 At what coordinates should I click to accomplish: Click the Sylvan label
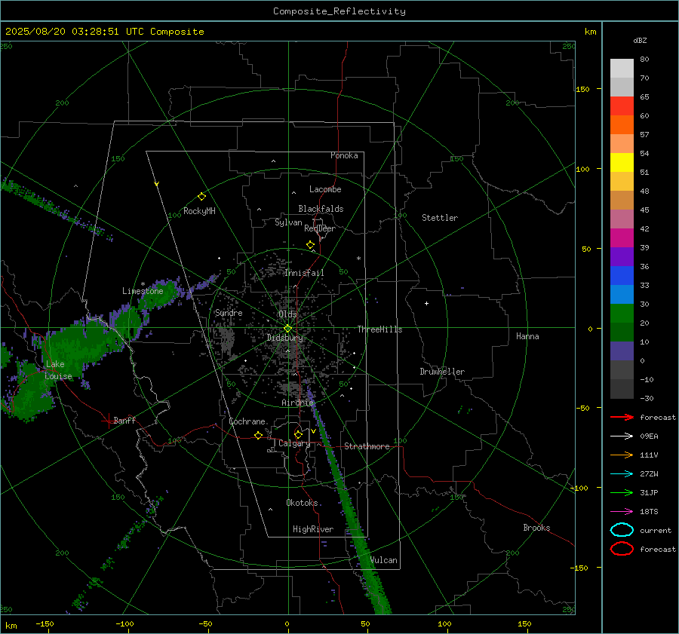(x=288, y=222)
